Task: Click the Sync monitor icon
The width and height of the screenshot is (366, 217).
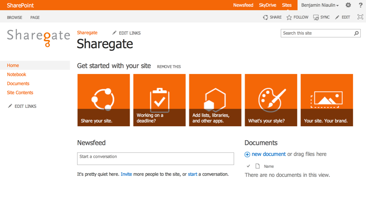Action: pos(316,17)
